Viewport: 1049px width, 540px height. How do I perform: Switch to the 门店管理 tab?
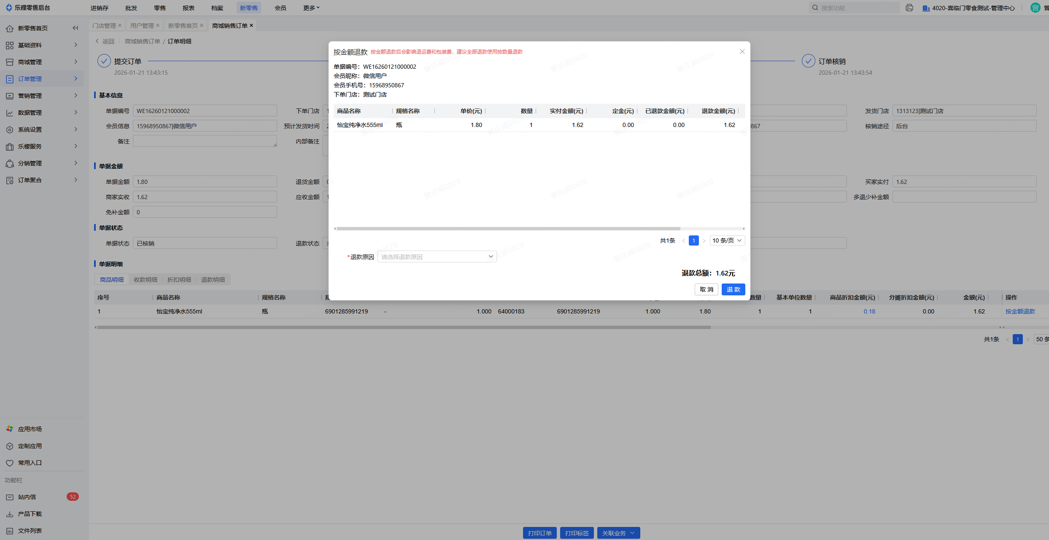click(104, 26)
